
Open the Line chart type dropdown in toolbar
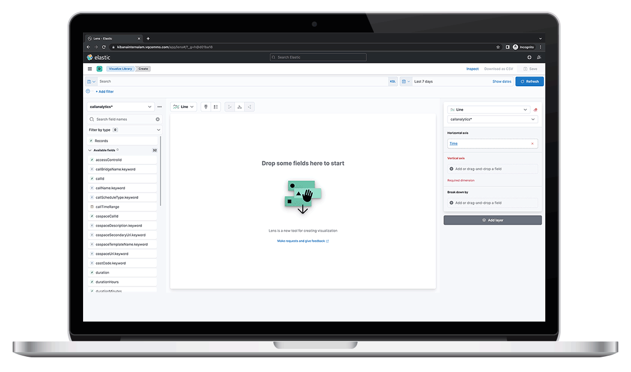184,107
